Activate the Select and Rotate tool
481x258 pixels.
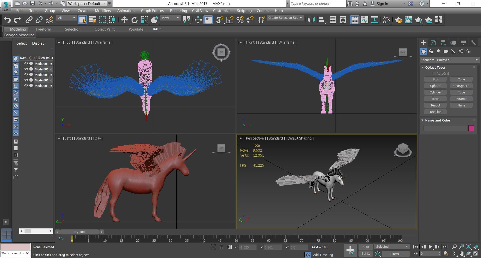tap(134, 20)
